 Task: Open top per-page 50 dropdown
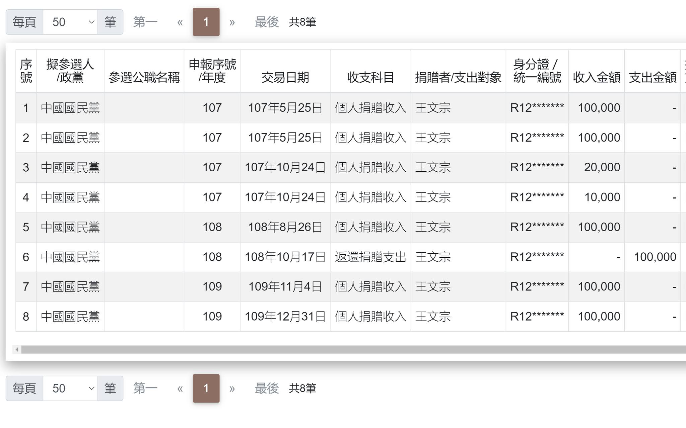(x=70, y=22)
